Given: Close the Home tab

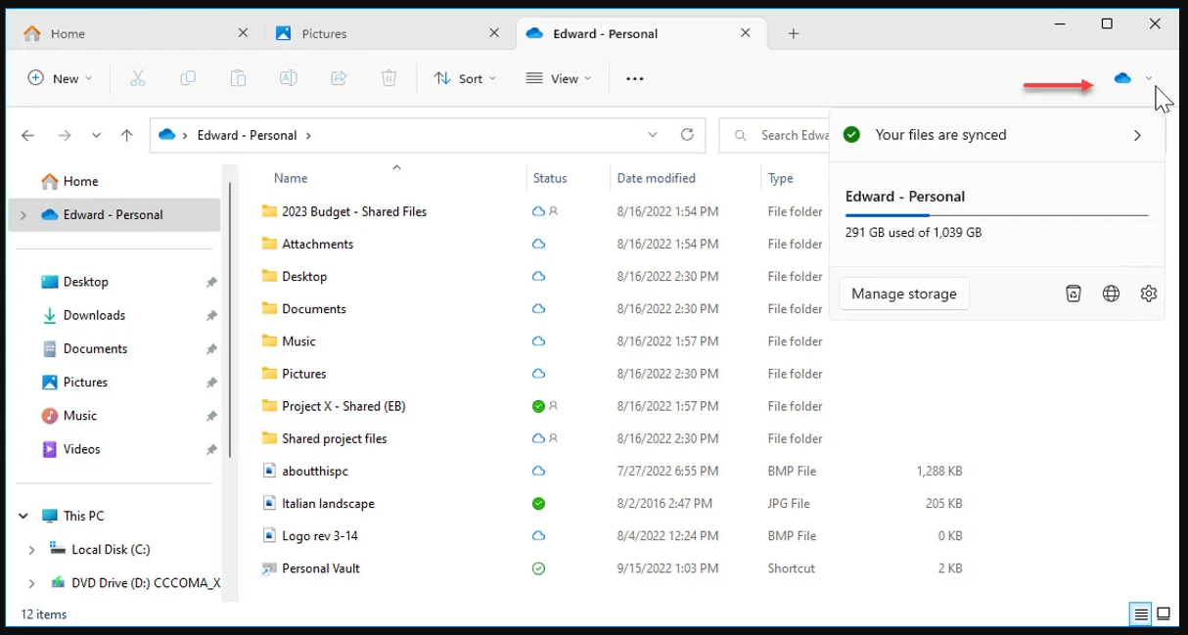Looking at the screenshot, I should [x=243, y=33].
